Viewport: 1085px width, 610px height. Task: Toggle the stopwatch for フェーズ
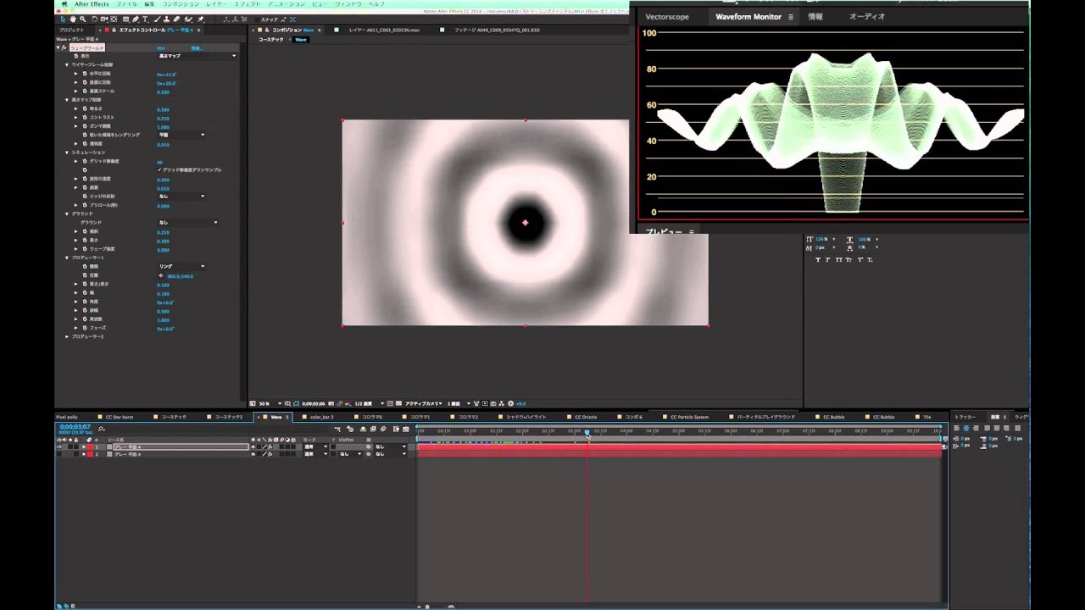click(85, 328)
